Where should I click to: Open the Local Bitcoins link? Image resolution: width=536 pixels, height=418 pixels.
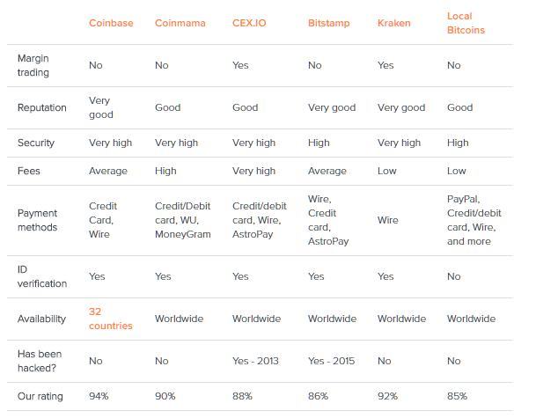(x=466, y=23)
